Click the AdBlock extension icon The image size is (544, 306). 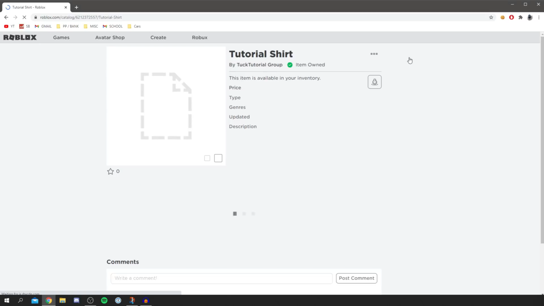click(x=511, y=17)
